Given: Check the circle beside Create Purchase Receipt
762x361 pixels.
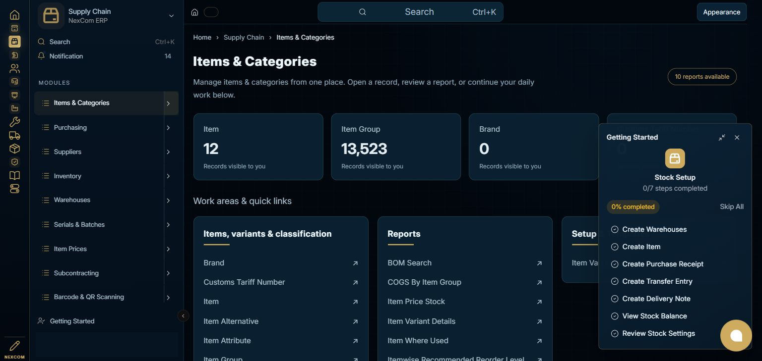Looking at the screenshot, I should [615, 264].
